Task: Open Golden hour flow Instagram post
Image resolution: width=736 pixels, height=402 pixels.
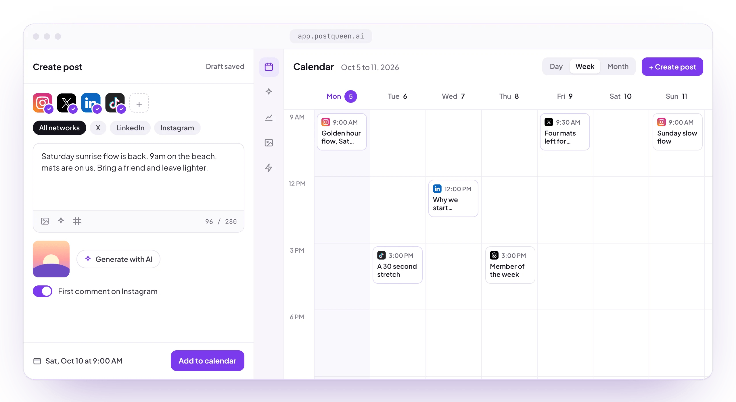Action: [x=342, y=132]
